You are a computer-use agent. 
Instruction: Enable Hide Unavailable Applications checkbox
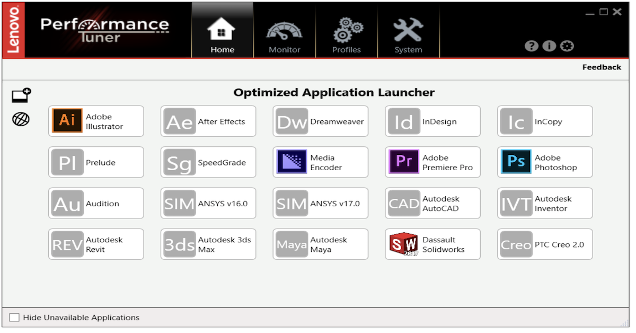(x=14, y=318)
